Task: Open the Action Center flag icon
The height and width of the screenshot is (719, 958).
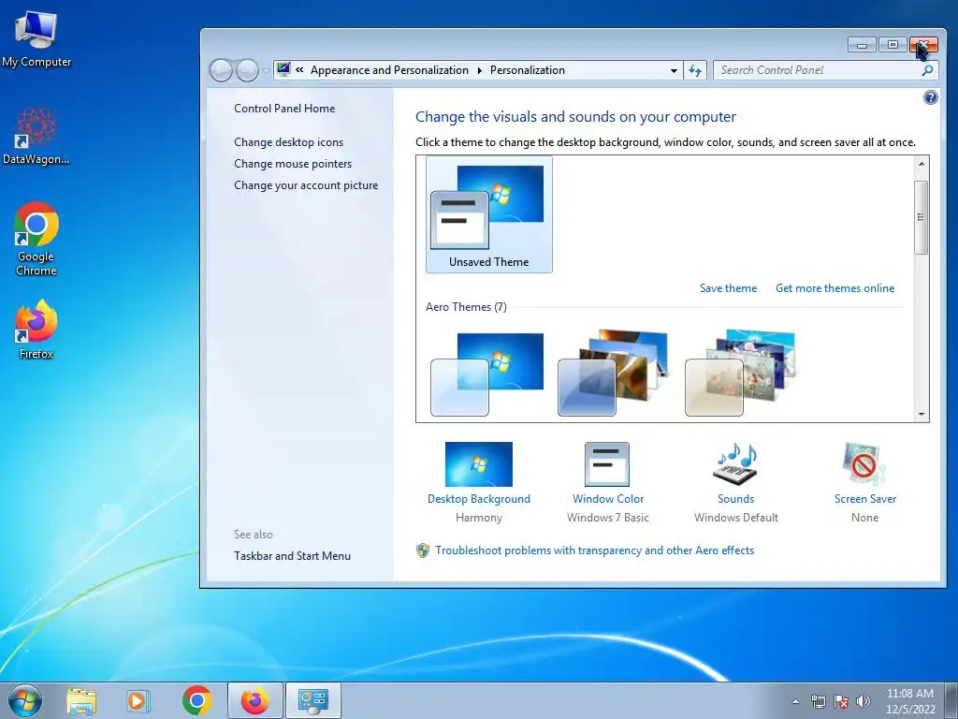Action: coord(841,701)
